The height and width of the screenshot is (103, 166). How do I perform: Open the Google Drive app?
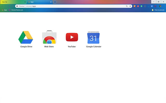(x=26, y=37)
